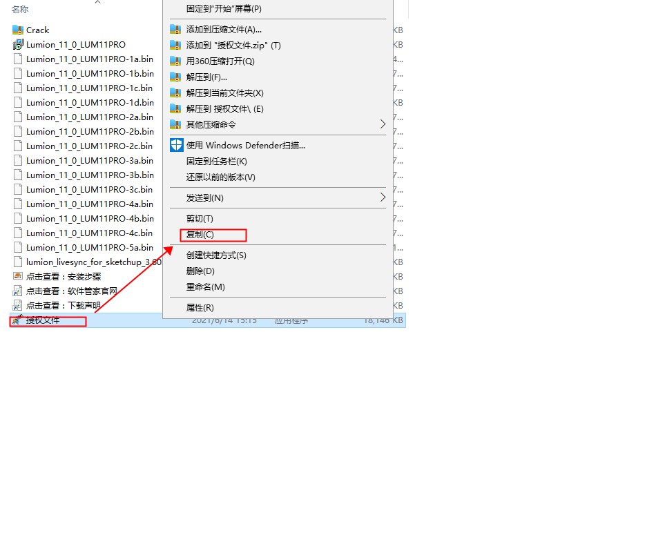Pick 固定到任务栏(K) in the context menu
Image resolution: width=665 pixels, height=535 pixels.
216,162
